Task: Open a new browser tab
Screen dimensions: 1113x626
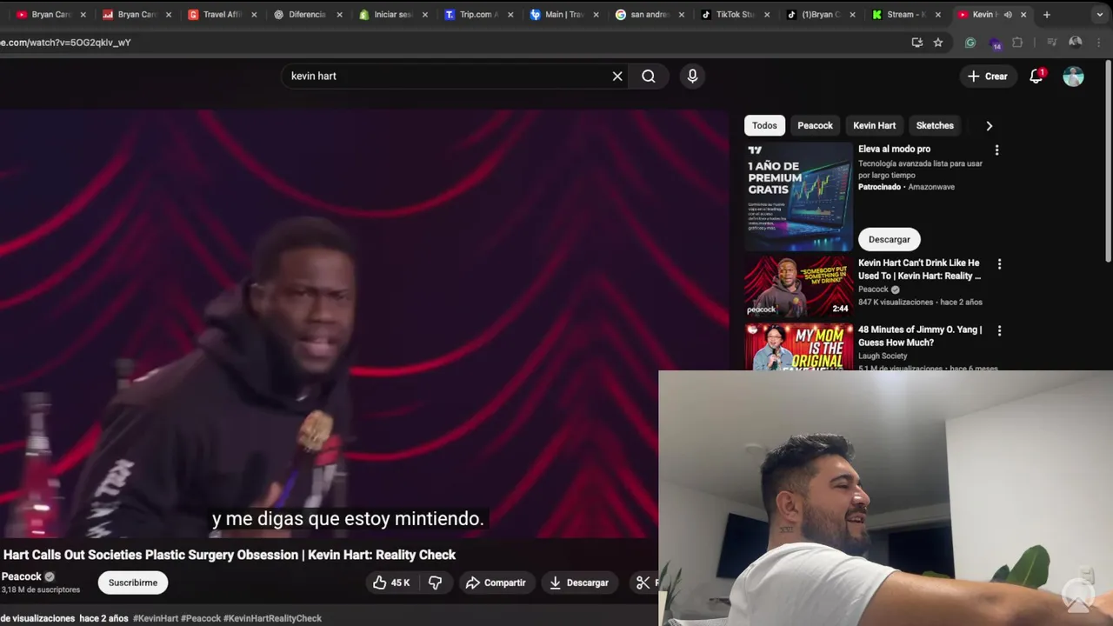Action: tap(1047, 14)
